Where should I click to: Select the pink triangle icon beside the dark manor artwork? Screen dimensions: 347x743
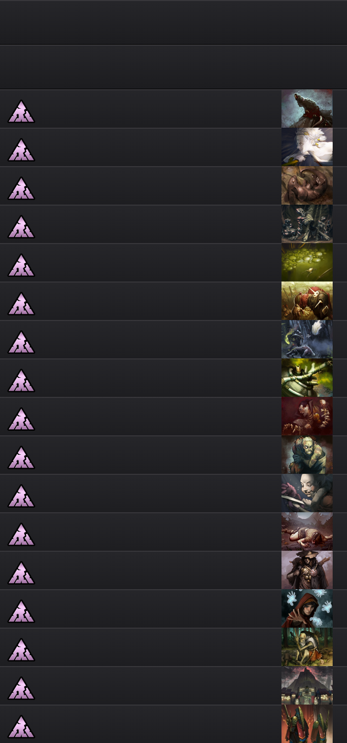pyautogui.click(x=21, y=688)
